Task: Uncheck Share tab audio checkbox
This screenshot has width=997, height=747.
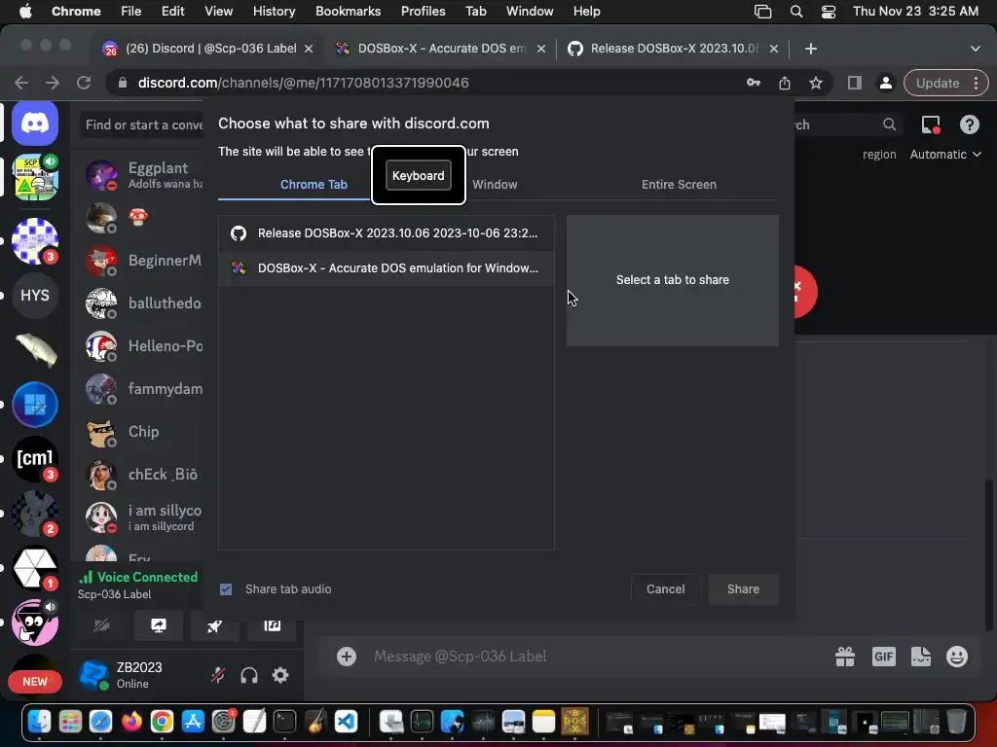Action: [x=226, y=589]
